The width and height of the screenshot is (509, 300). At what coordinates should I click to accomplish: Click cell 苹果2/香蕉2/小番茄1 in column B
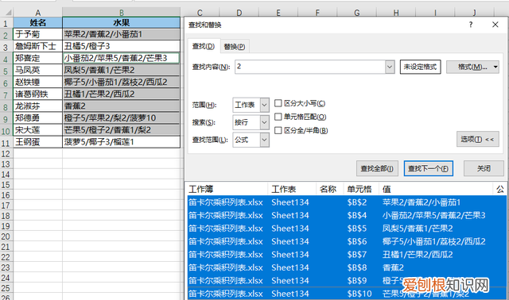pos(122,34)
